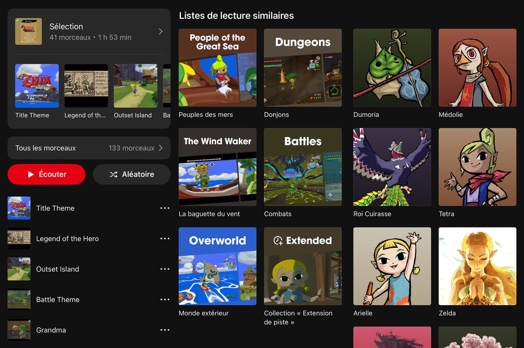This screenshot has width=524, height=348.
Task: Open more options for Grandma track
Action: [x=165, y=330]
